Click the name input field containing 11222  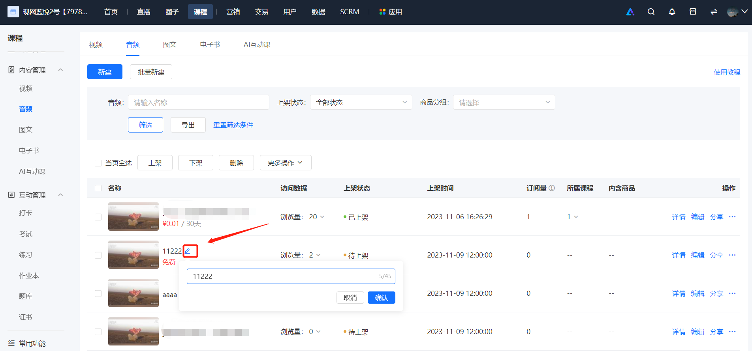291,276
